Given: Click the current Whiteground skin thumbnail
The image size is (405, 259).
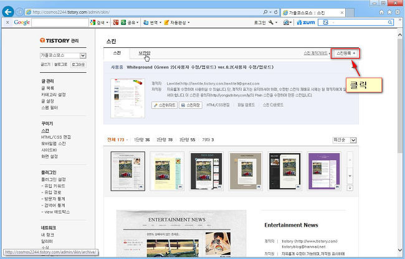Looking at the screenshot, I should pos(128,98).
